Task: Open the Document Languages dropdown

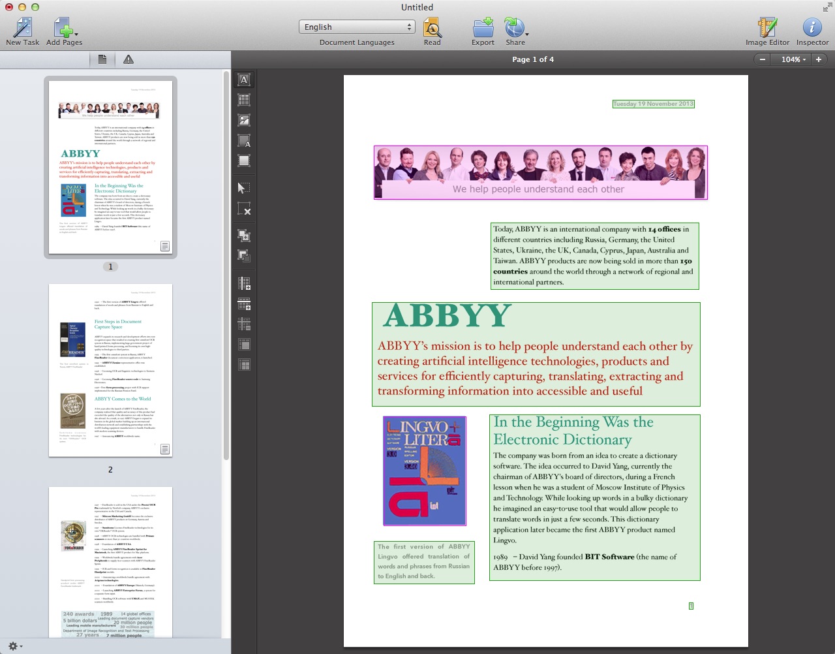Action: (357, 27)
